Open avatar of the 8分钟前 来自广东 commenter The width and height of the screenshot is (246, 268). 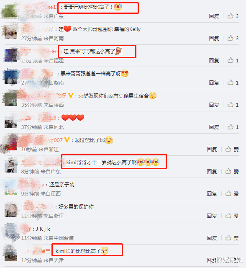11,166
